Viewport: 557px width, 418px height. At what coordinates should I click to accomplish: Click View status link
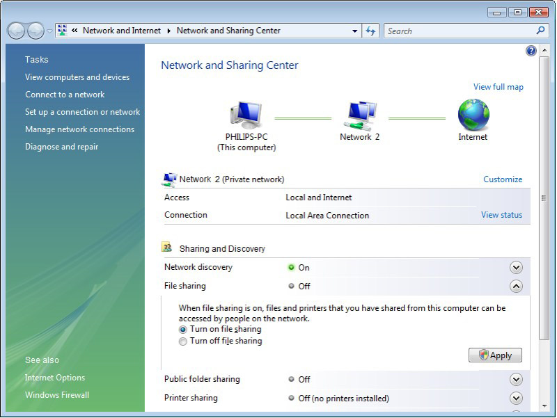coord(501,215)
